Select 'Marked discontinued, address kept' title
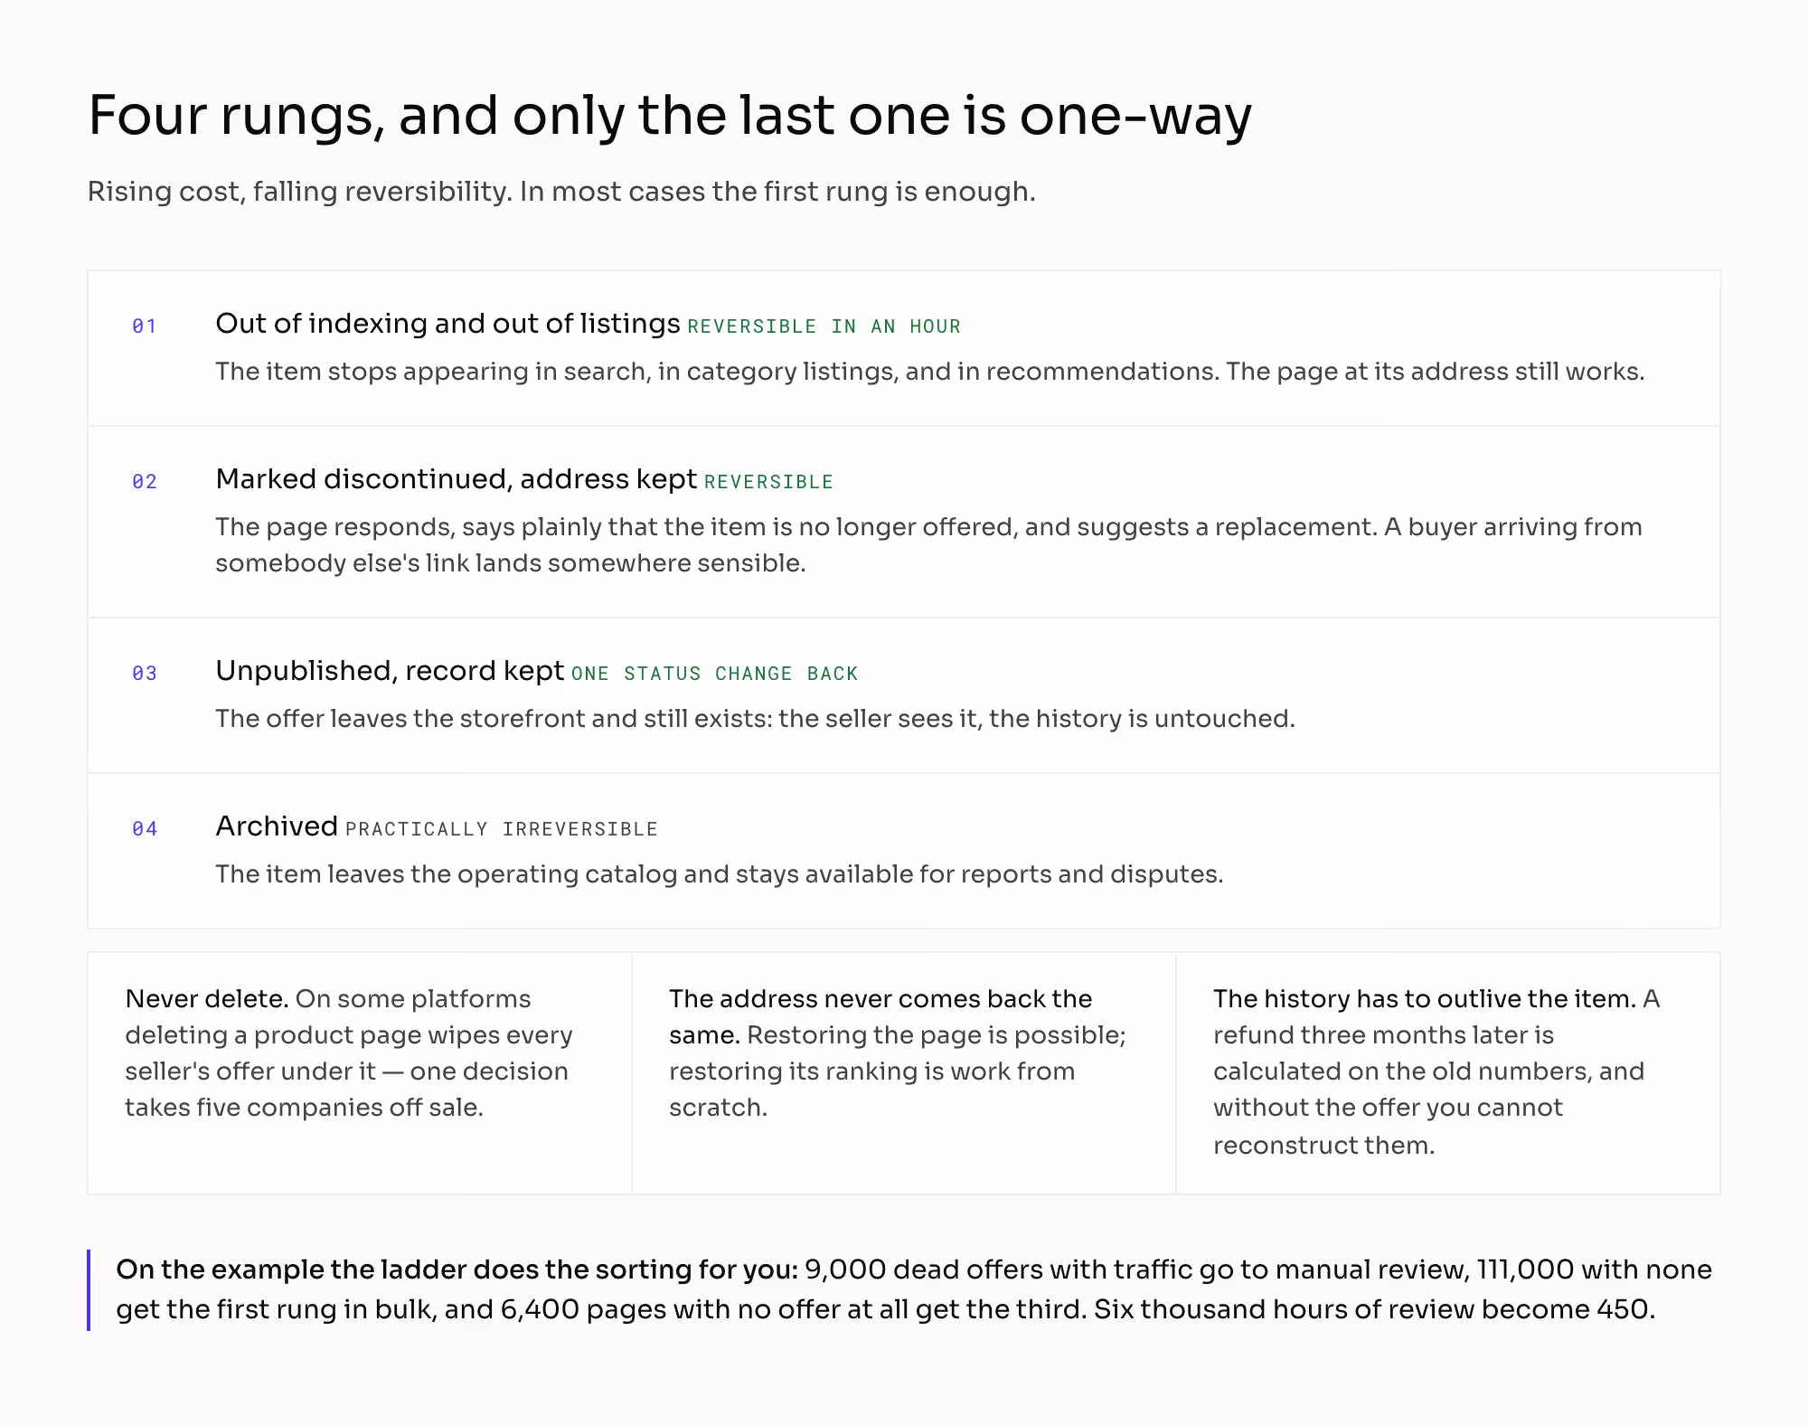This screenshot has width=1808, height=1425. point(456,479)
